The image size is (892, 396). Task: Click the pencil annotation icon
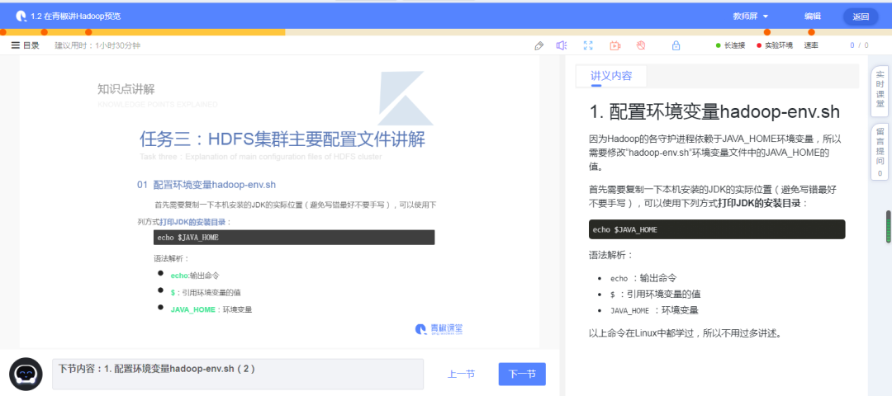pos(539,45)
